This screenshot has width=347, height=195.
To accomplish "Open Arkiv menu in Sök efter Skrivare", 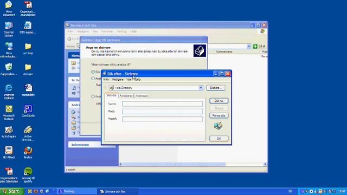I will pyautogui.click(x=106, y=80).
